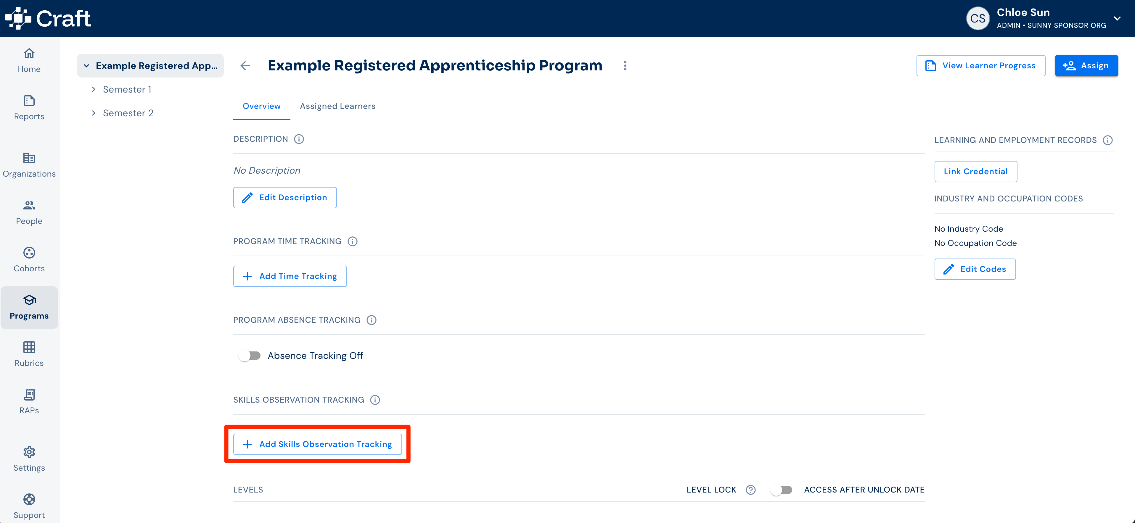Click Edit Codes button
Screen dimensions: 1135x523
[975, 269]
